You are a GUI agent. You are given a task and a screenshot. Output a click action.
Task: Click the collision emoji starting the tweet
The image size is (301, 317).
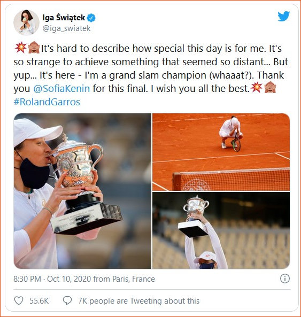coord(20,48)
